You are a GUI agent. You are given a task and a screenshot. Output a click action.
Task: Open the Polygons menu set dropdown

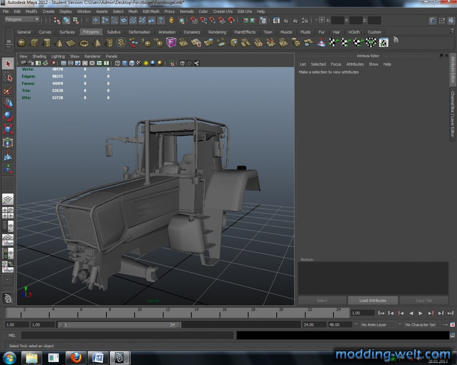22,19
